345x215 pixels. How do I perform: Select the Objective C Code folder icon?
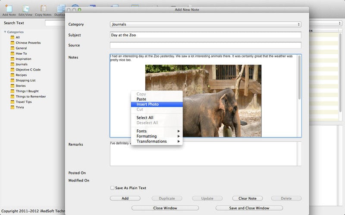click(13, 70)
